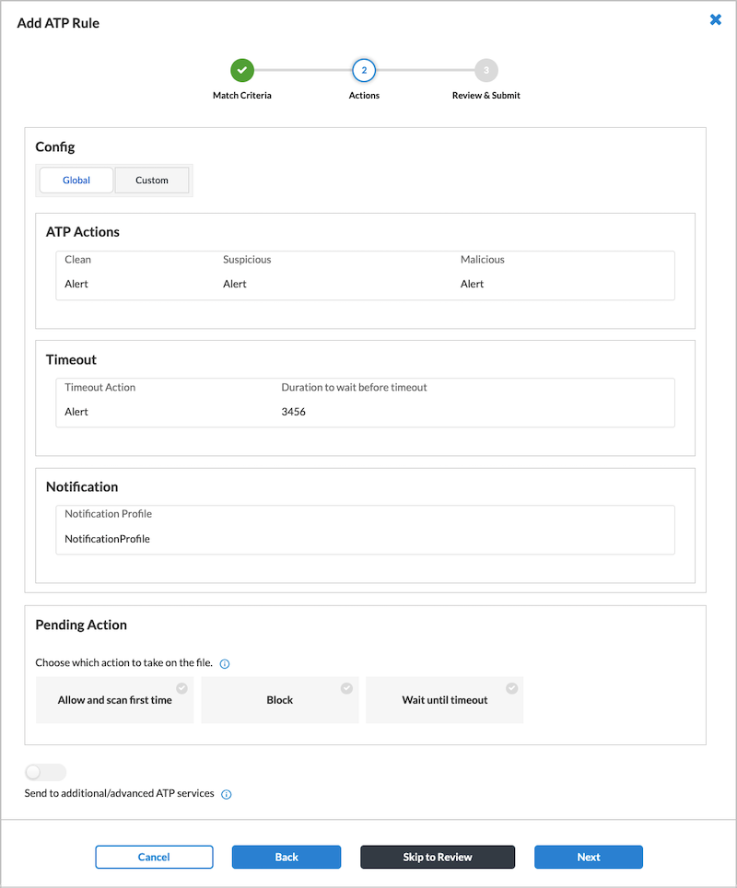The width and height of the screenshot is (737, 888).
Task: Enable Send to additional/advanced ATP services toggle
Action: click(x=46, y=772)
